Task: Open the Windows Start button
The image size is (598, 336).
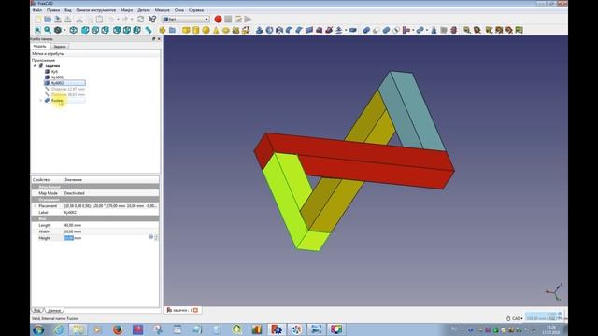Action: [x=38, y=329]
